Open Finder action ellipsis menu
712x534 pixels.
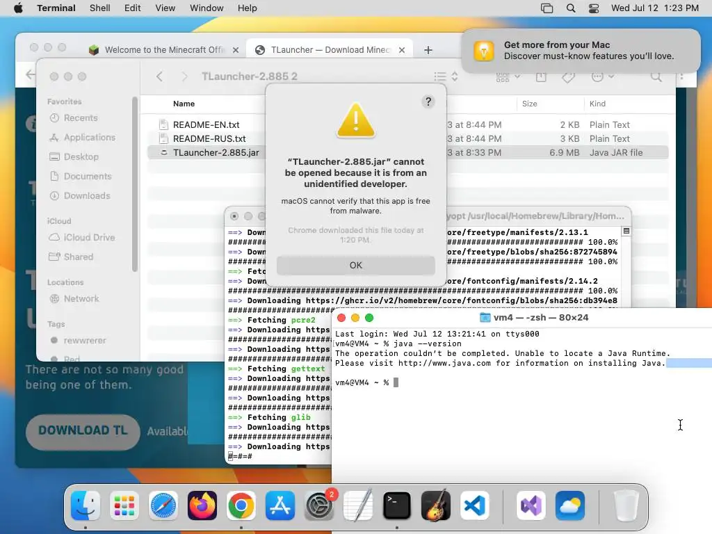(603, 76)
